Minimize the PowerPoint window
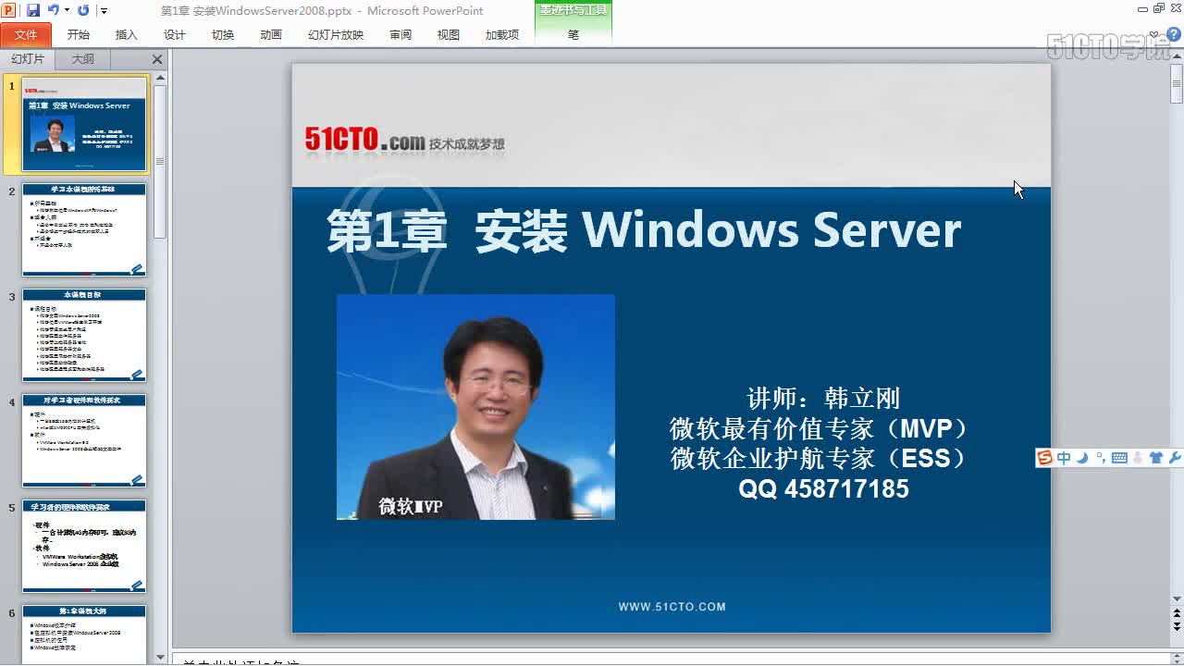Screen dimensions: 1184x666 pos(1143,8)
